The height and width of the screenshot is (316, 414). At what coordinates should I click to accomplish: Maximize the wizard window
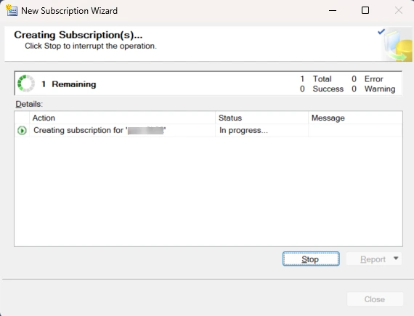click(365, 11)
